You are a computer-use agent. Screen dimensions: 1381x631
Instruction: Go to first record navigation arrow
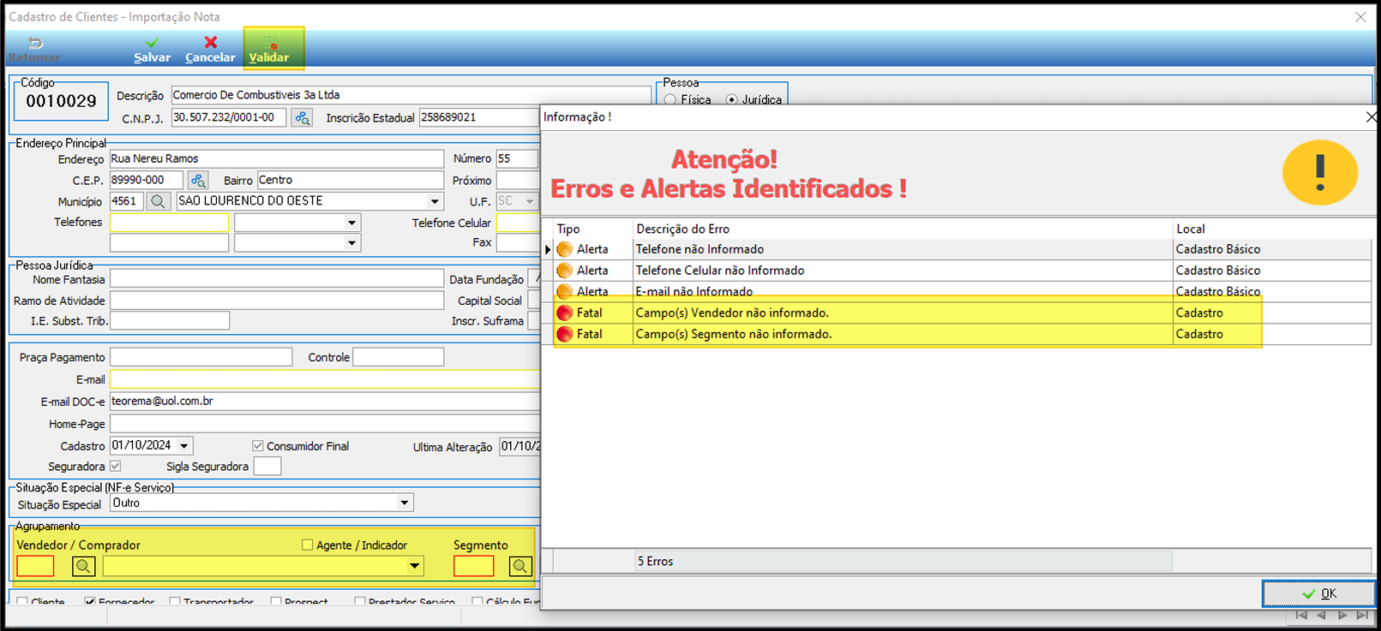point(1301,615)
